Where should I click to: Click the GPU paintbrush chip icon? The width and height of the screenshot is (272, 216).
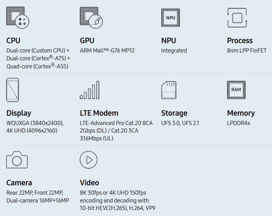[x=91, y=18]
